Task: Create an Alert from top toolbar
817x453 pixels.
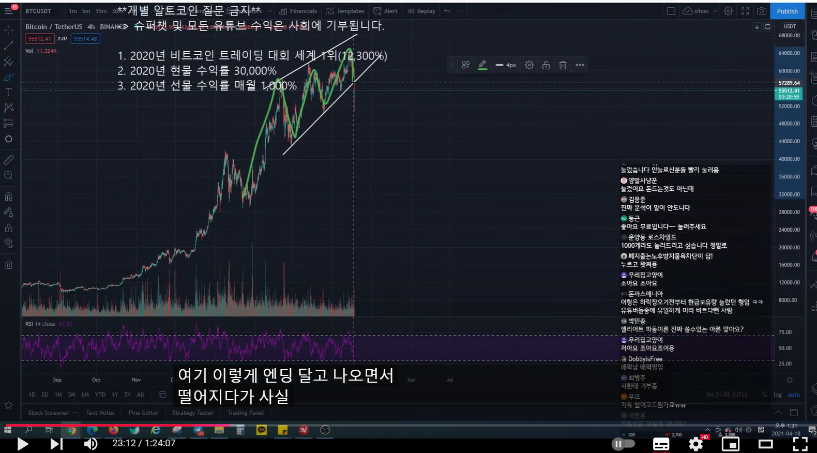Action: (386, 11)
